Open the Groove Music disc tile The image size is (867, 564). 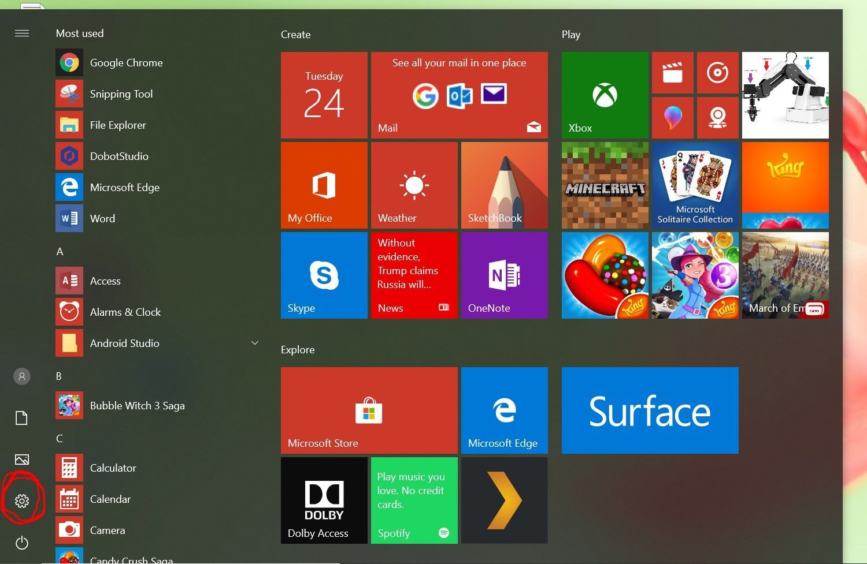718,73
